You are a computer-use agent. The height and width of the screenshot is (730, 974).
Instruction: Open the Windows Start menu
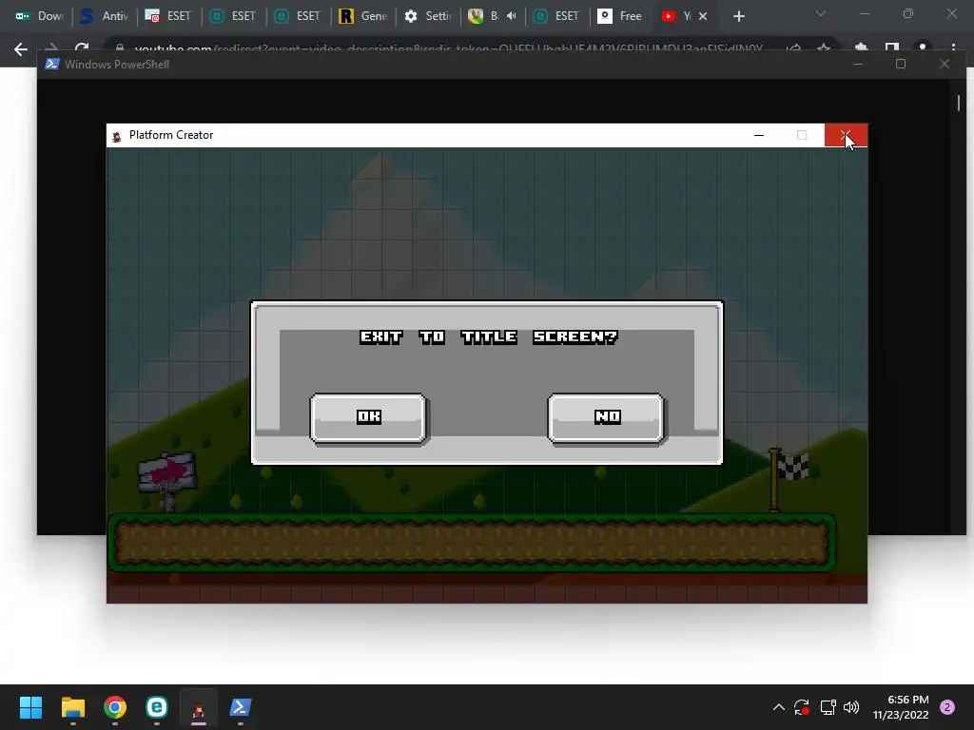point(30,707)
